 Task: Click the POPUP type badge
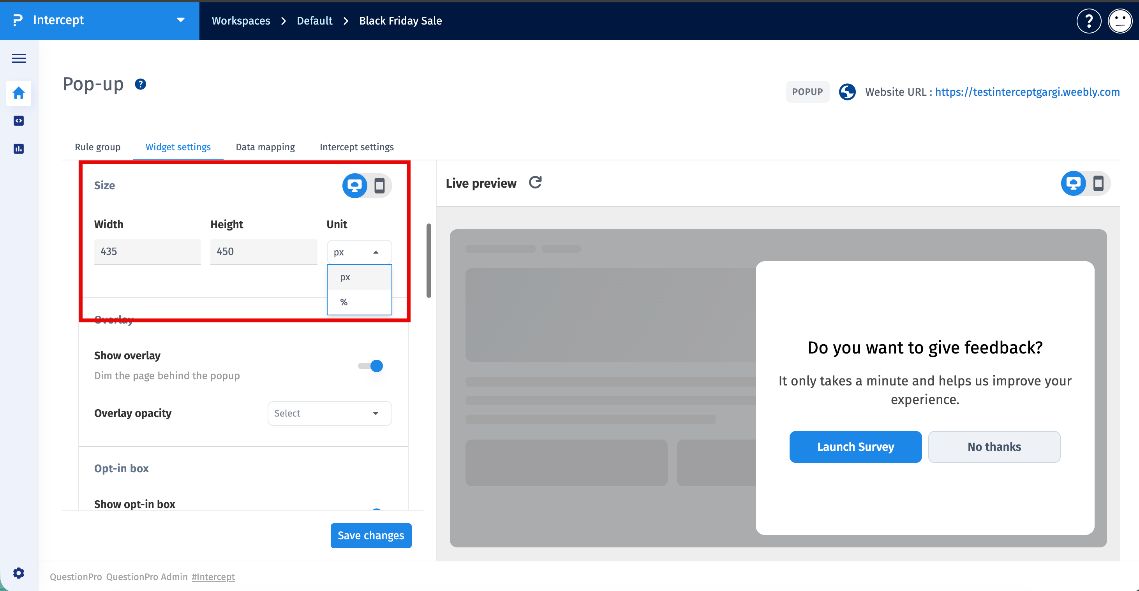click(808, 92)
